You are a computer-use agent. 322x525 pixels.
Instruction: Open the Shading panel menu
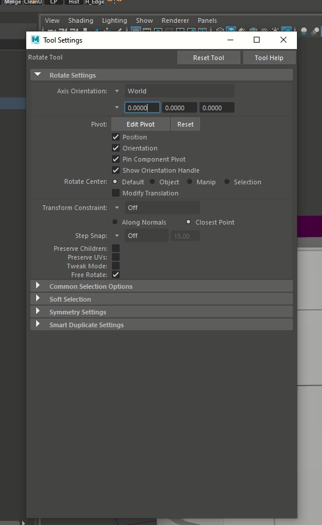tap(80, 20)
